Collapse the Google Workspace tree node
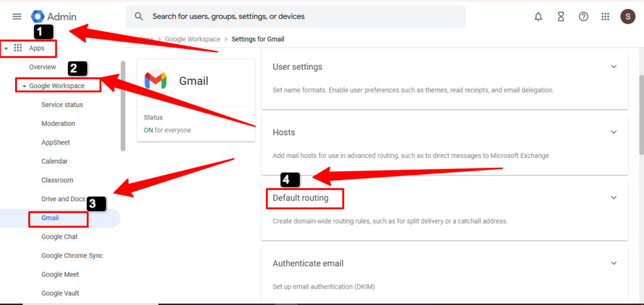The height and width of the screenshot is (305, 644). pyautogui.click(x=24, y=86)
